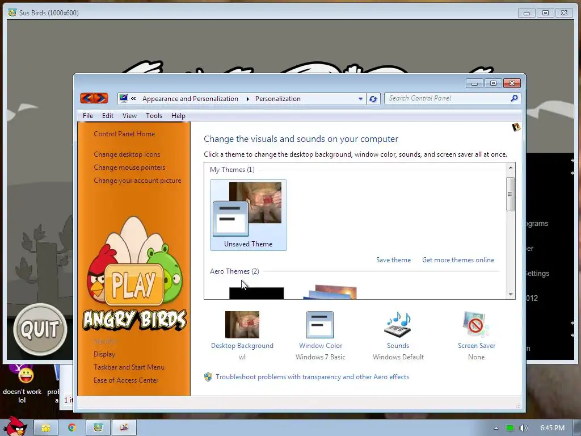The image size is (581, 436).
Task: Click the search magnifier icon
Action: pyautogui.click(x=514, y=98)
